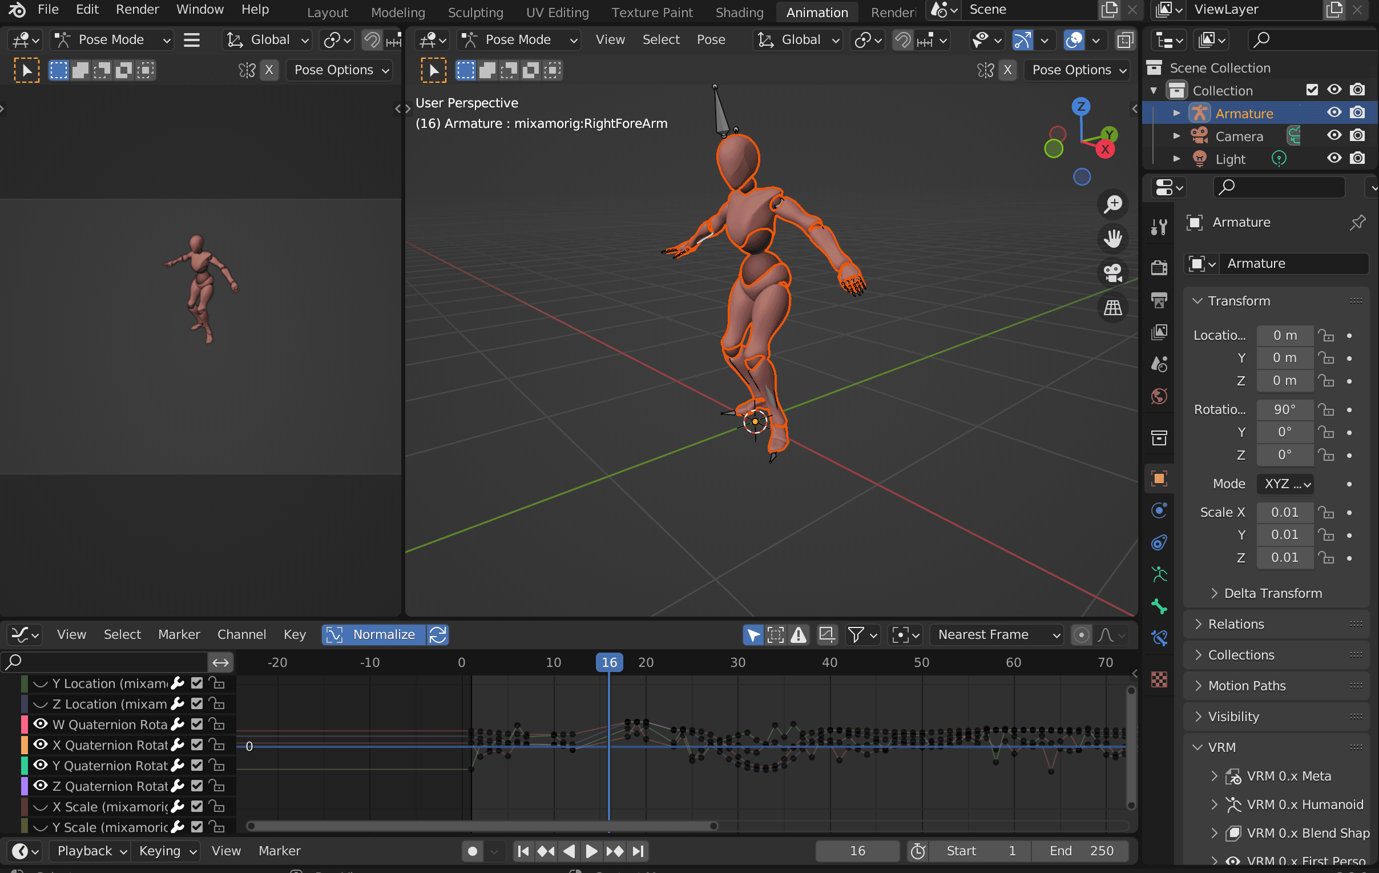Select the green bone Data properties tab
1379x873 pixels.
pyautogui.click(x=1159, y=607)
